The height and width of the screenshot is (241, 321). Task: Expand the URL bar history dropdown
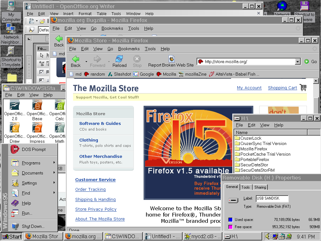298,62
